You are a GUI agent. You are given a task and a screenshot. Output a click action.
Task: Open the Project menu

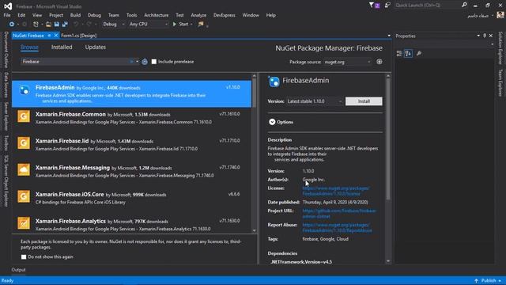(56, 15)
